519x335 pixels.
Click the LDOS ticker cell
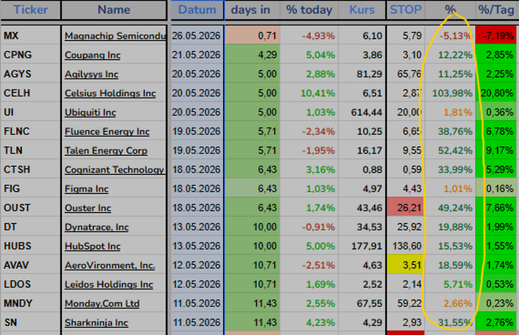[x=31, y=285]
